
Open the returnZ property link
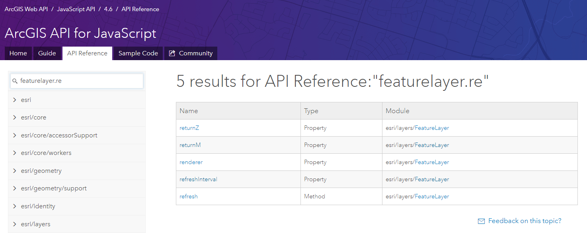click(x=187, y=128)
